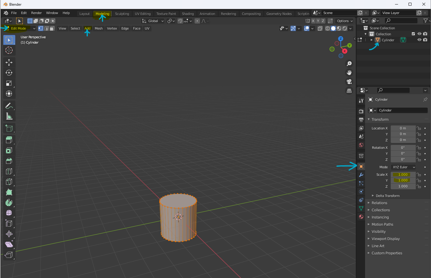Screen dimensions: 431x278
Task: Toggle camera view in viewport
Action: [x=349, y=82]
